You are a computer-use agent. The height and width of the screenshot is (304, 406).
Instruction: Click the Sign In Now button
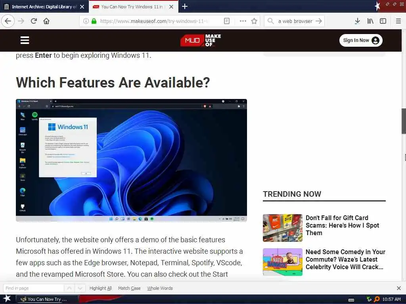361,40
